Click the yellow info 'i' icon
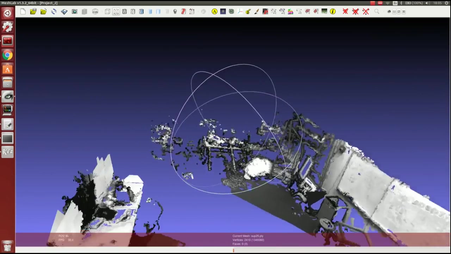Viewport: 451px width, 254px height. click(333, 12)
